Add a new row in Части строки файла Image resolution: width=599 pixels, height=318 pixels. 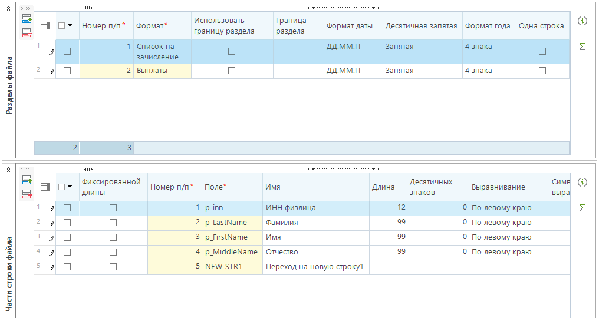(x=27, y=180)
